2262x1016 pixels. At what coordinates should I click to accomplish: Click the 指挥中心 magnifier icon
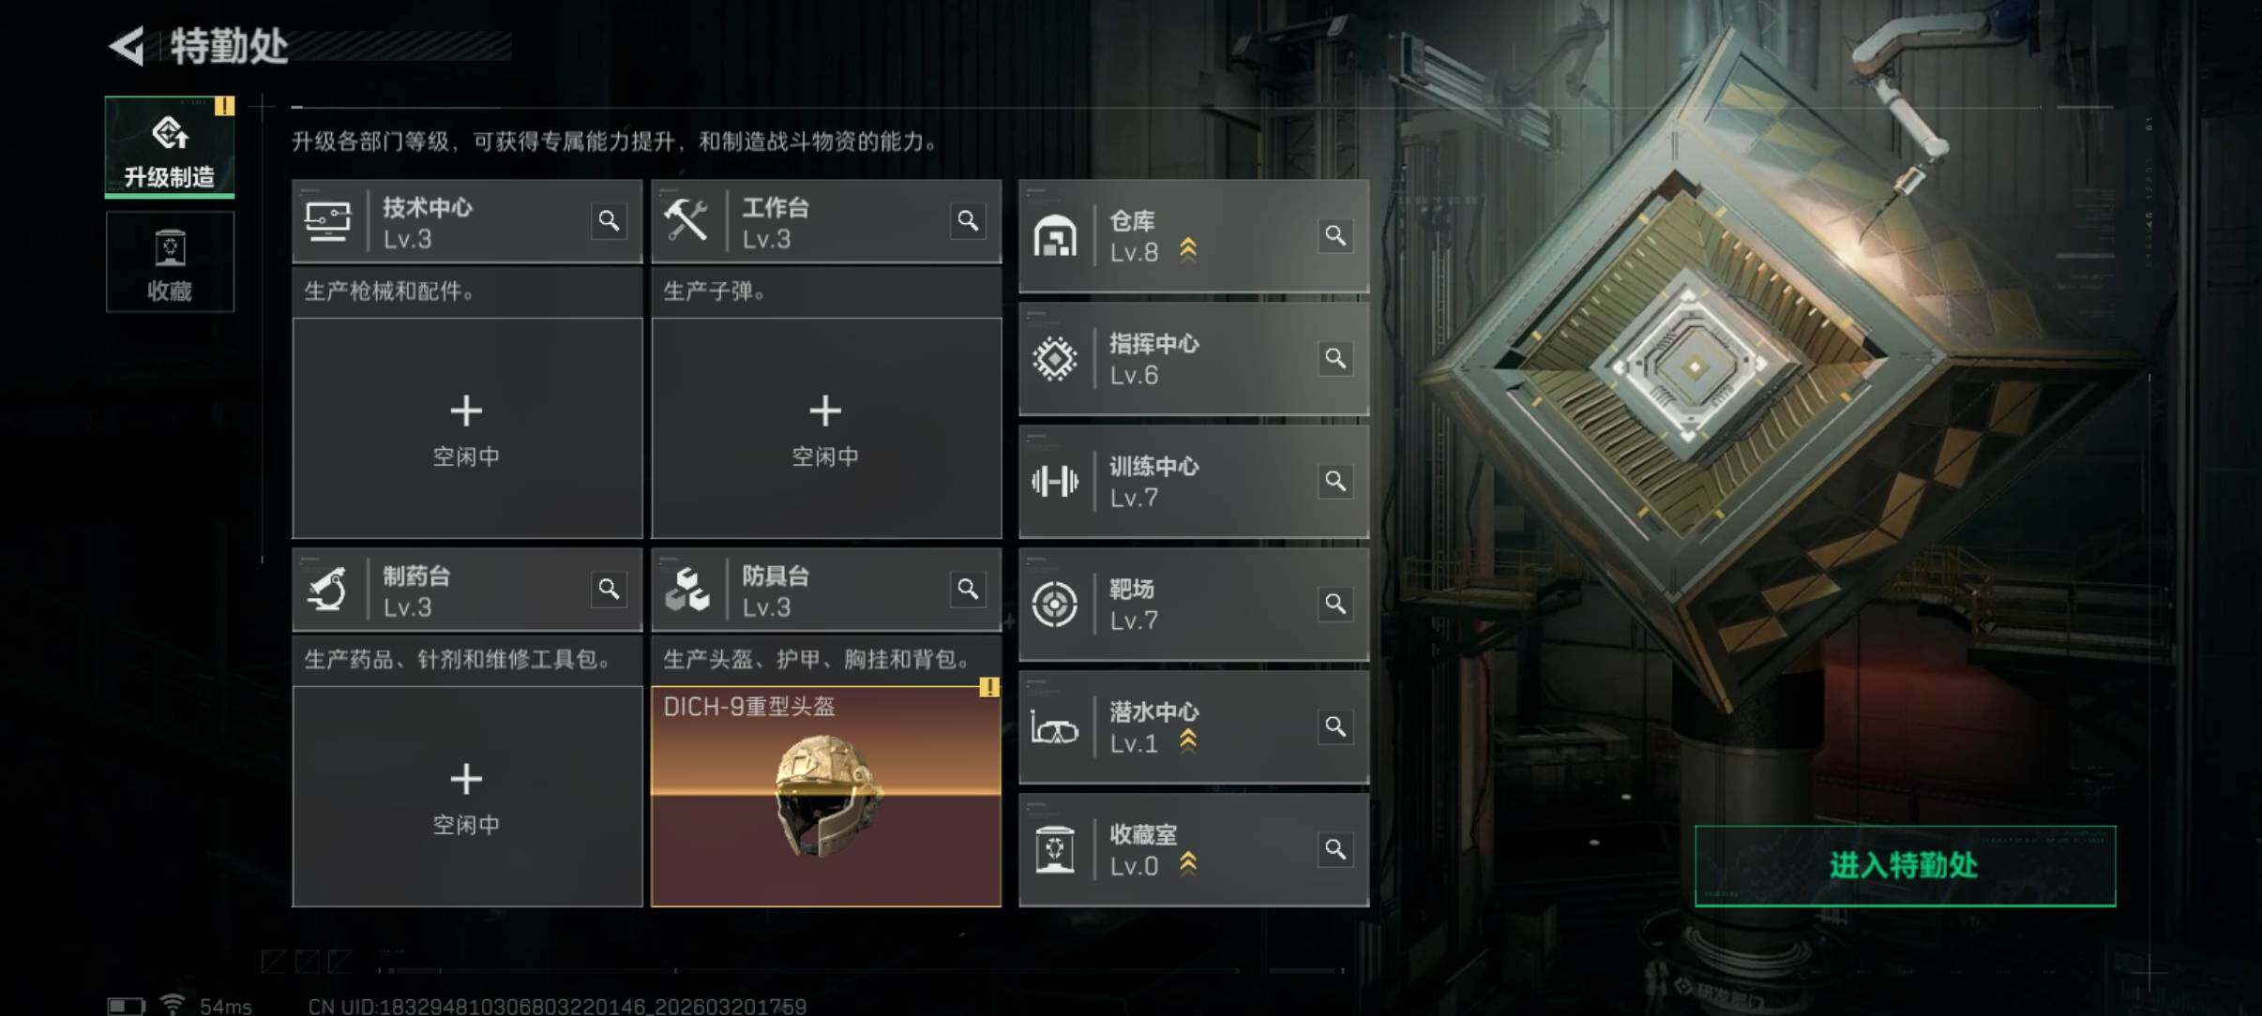point(1335,358)
